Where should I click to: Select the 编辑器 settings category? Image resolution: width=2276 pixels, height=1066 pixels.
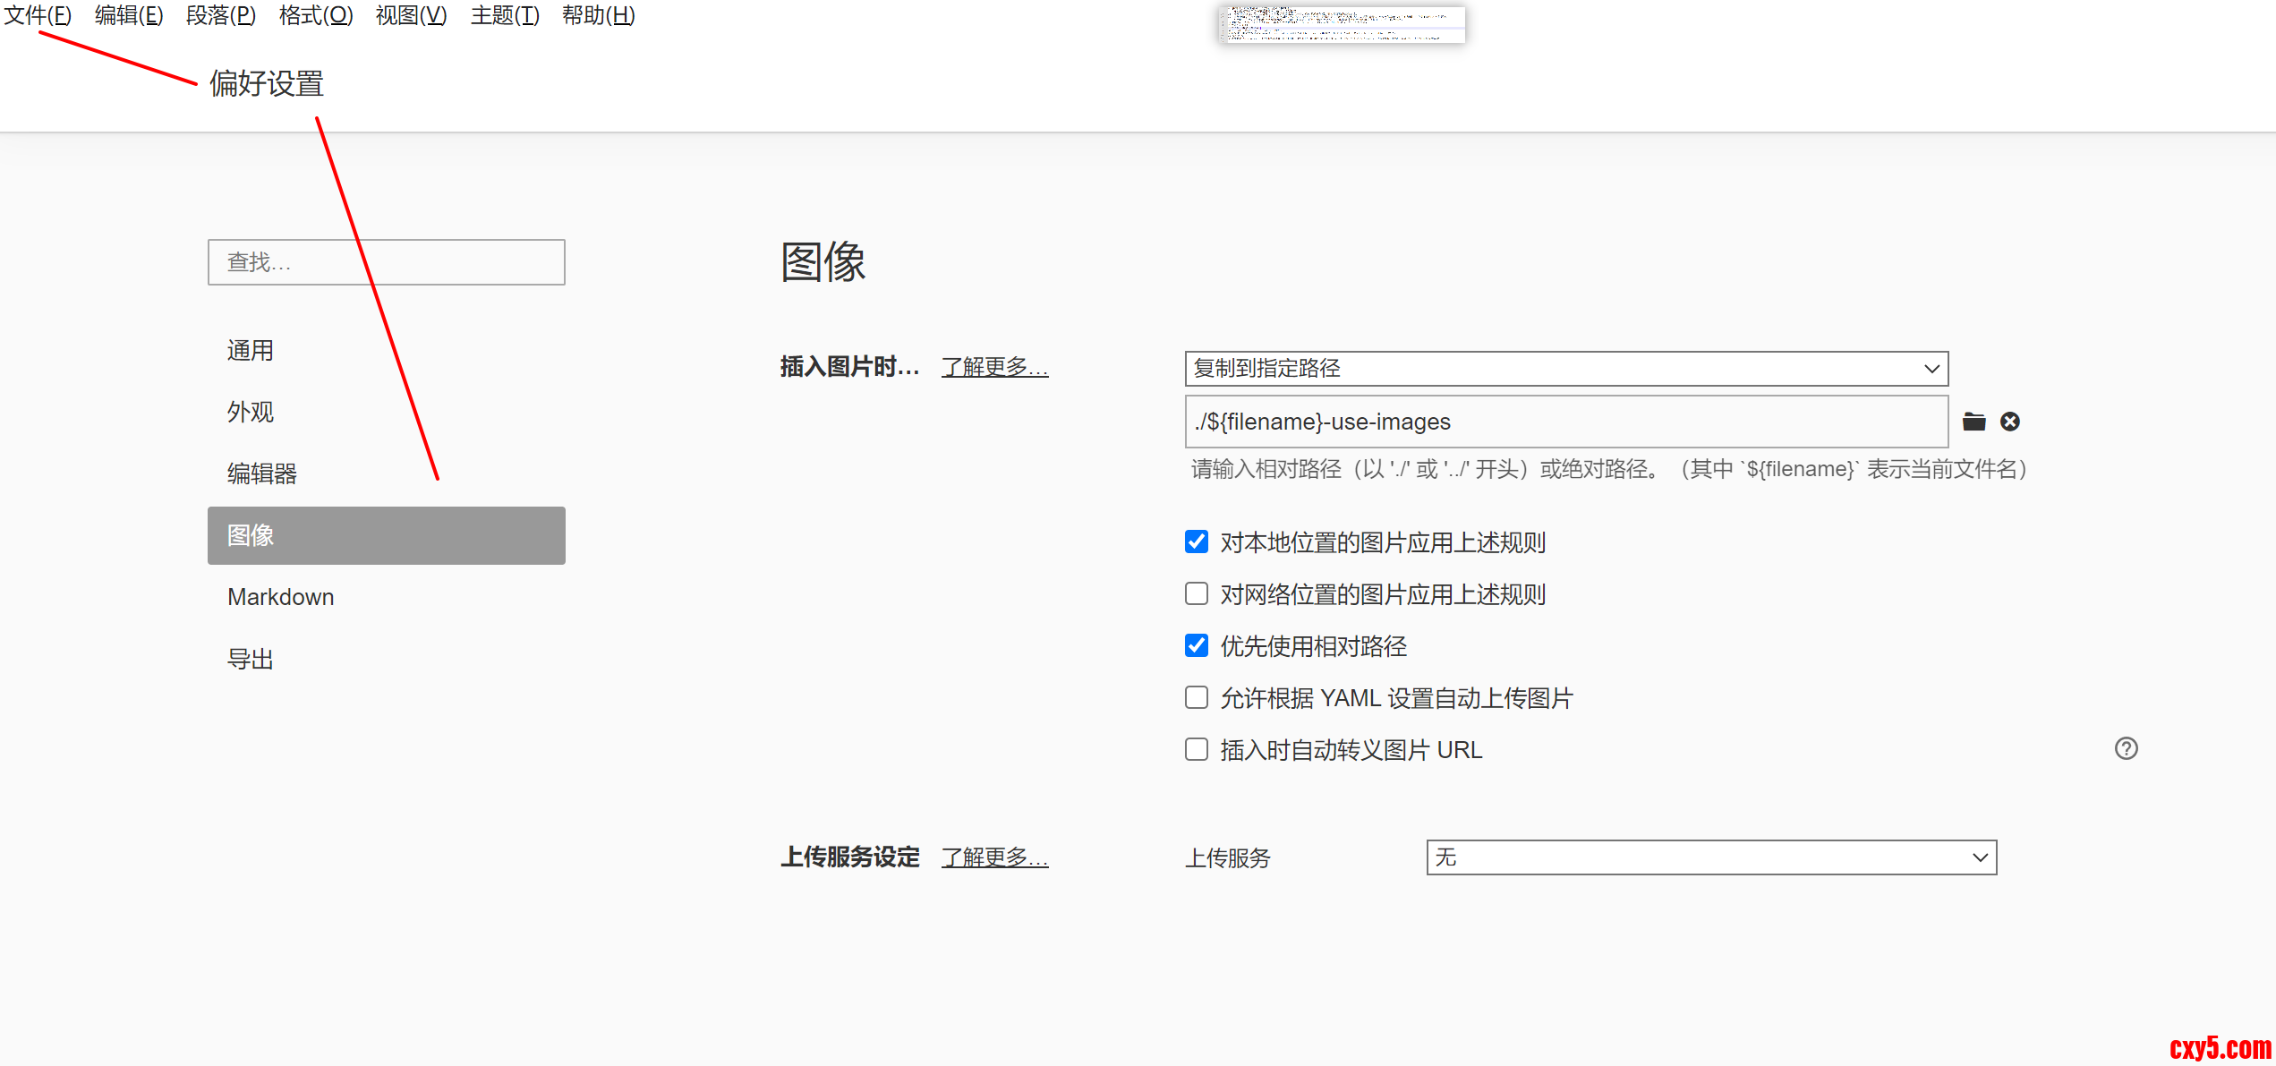coord(261,473)
